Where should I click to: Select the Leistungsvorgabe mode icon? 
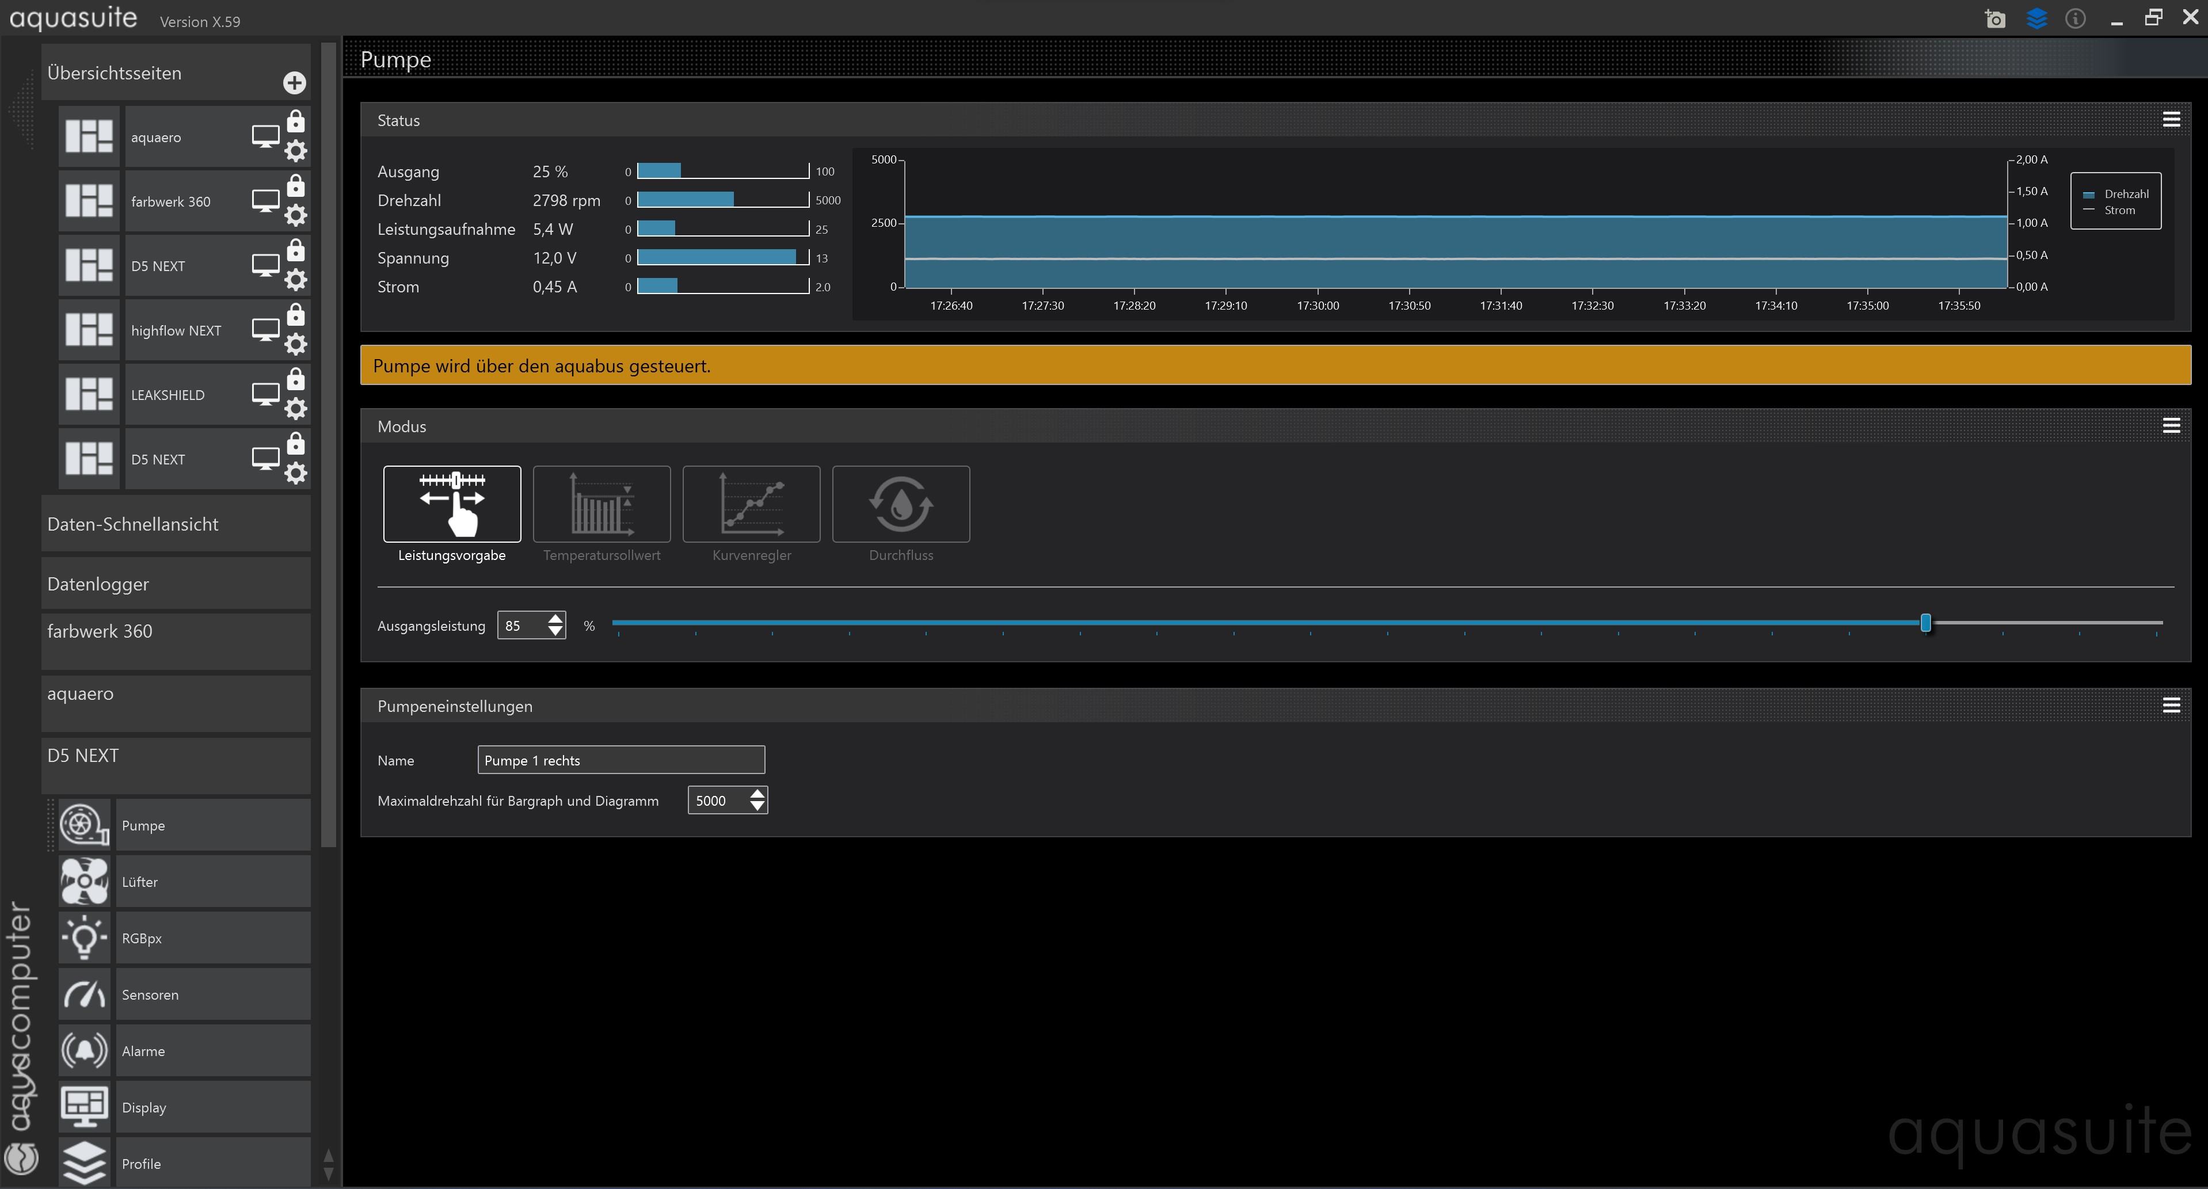tap(452, 504)
